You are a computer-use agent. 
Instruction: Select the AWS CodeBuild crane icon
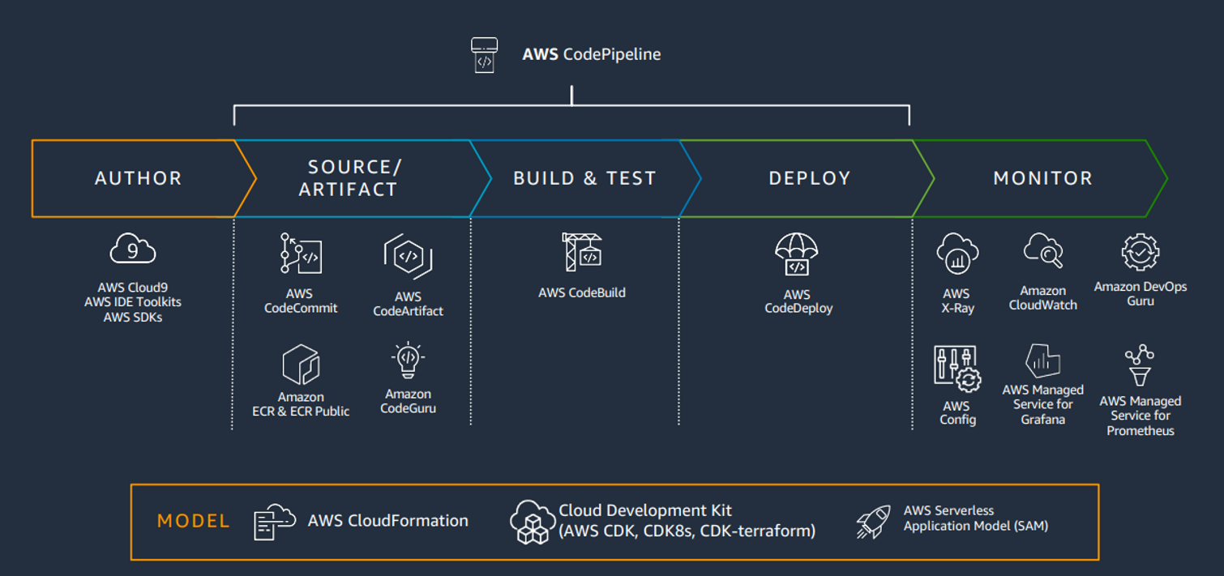582,252
